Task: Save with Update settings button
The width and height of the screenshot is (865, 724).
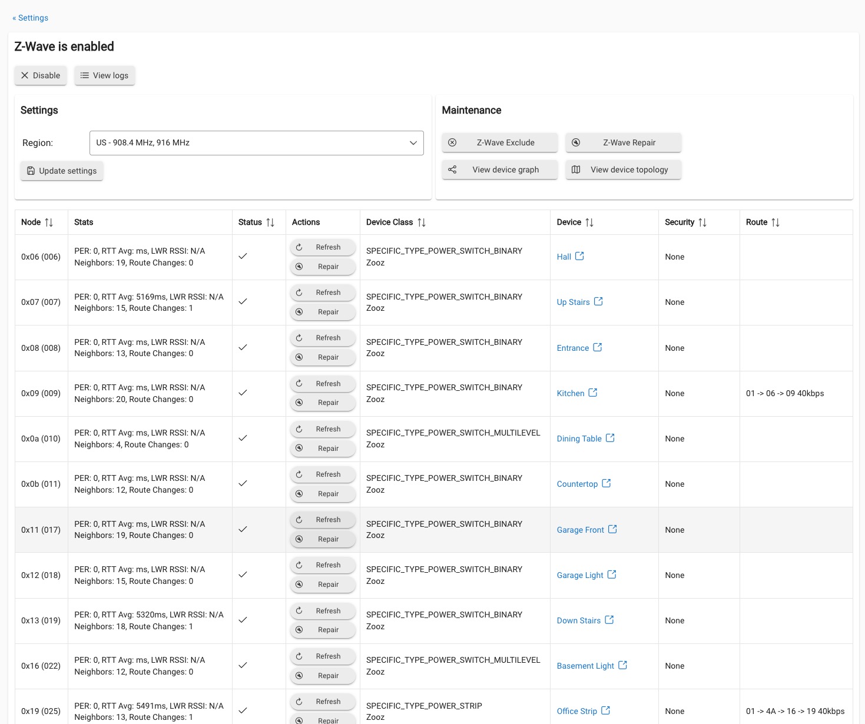Action: 62,171
